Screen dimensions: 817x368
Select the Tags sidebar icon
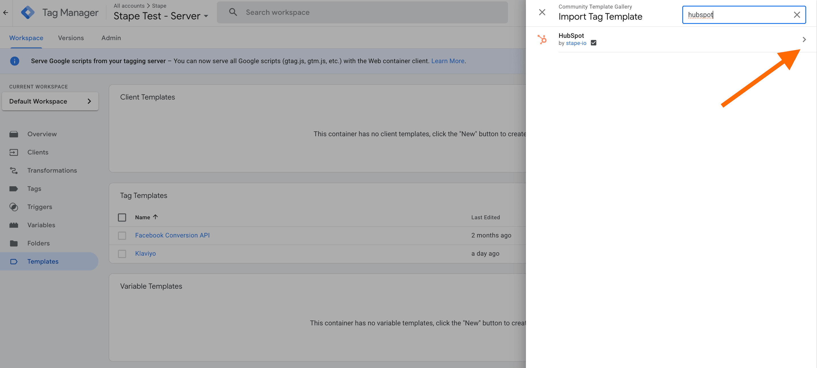[x=14, y=189]
